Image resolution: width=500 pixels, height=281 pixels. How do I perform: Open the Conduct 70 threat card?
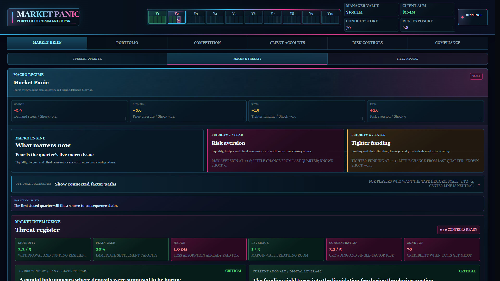[x=442, y=249]
